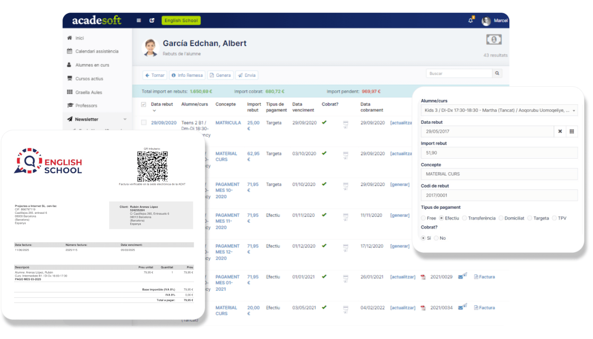Click the receipt icon in the MATRICULA row

pos(345,125)
